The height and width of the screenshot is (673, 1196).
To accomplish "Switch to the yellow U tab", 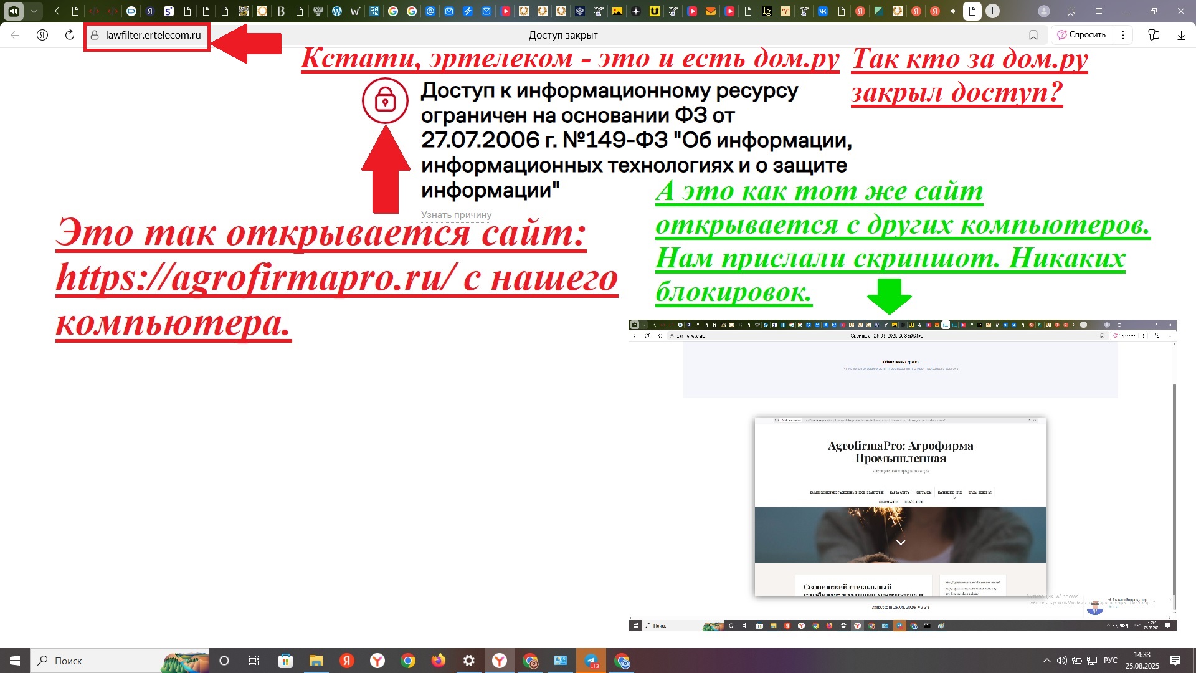I will [655, 11].
